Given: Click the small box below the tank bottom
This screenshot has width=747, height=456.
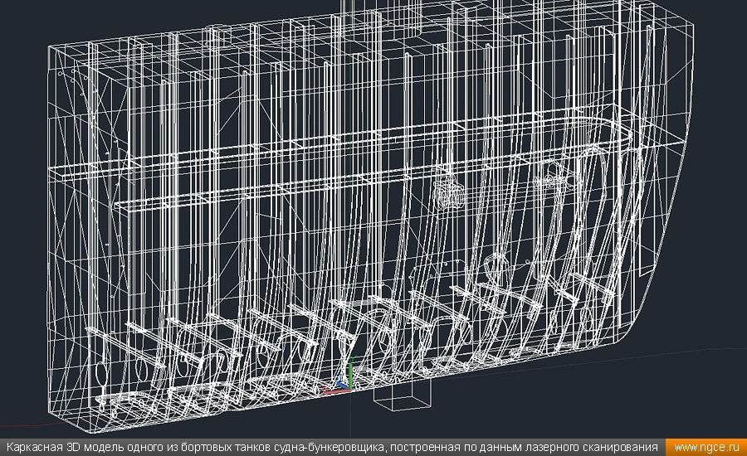Looking at the screenshot, I should 402,394.
